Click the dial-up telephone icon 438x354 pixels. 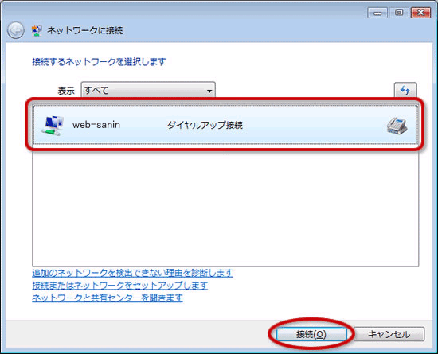click(x=397, y=126)
